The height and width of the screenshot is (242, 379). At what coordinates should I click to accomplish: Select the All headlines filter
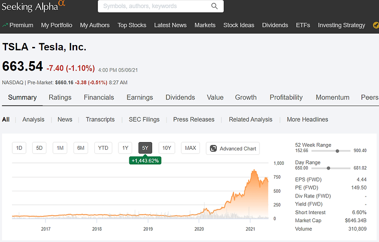coord(6,119)
